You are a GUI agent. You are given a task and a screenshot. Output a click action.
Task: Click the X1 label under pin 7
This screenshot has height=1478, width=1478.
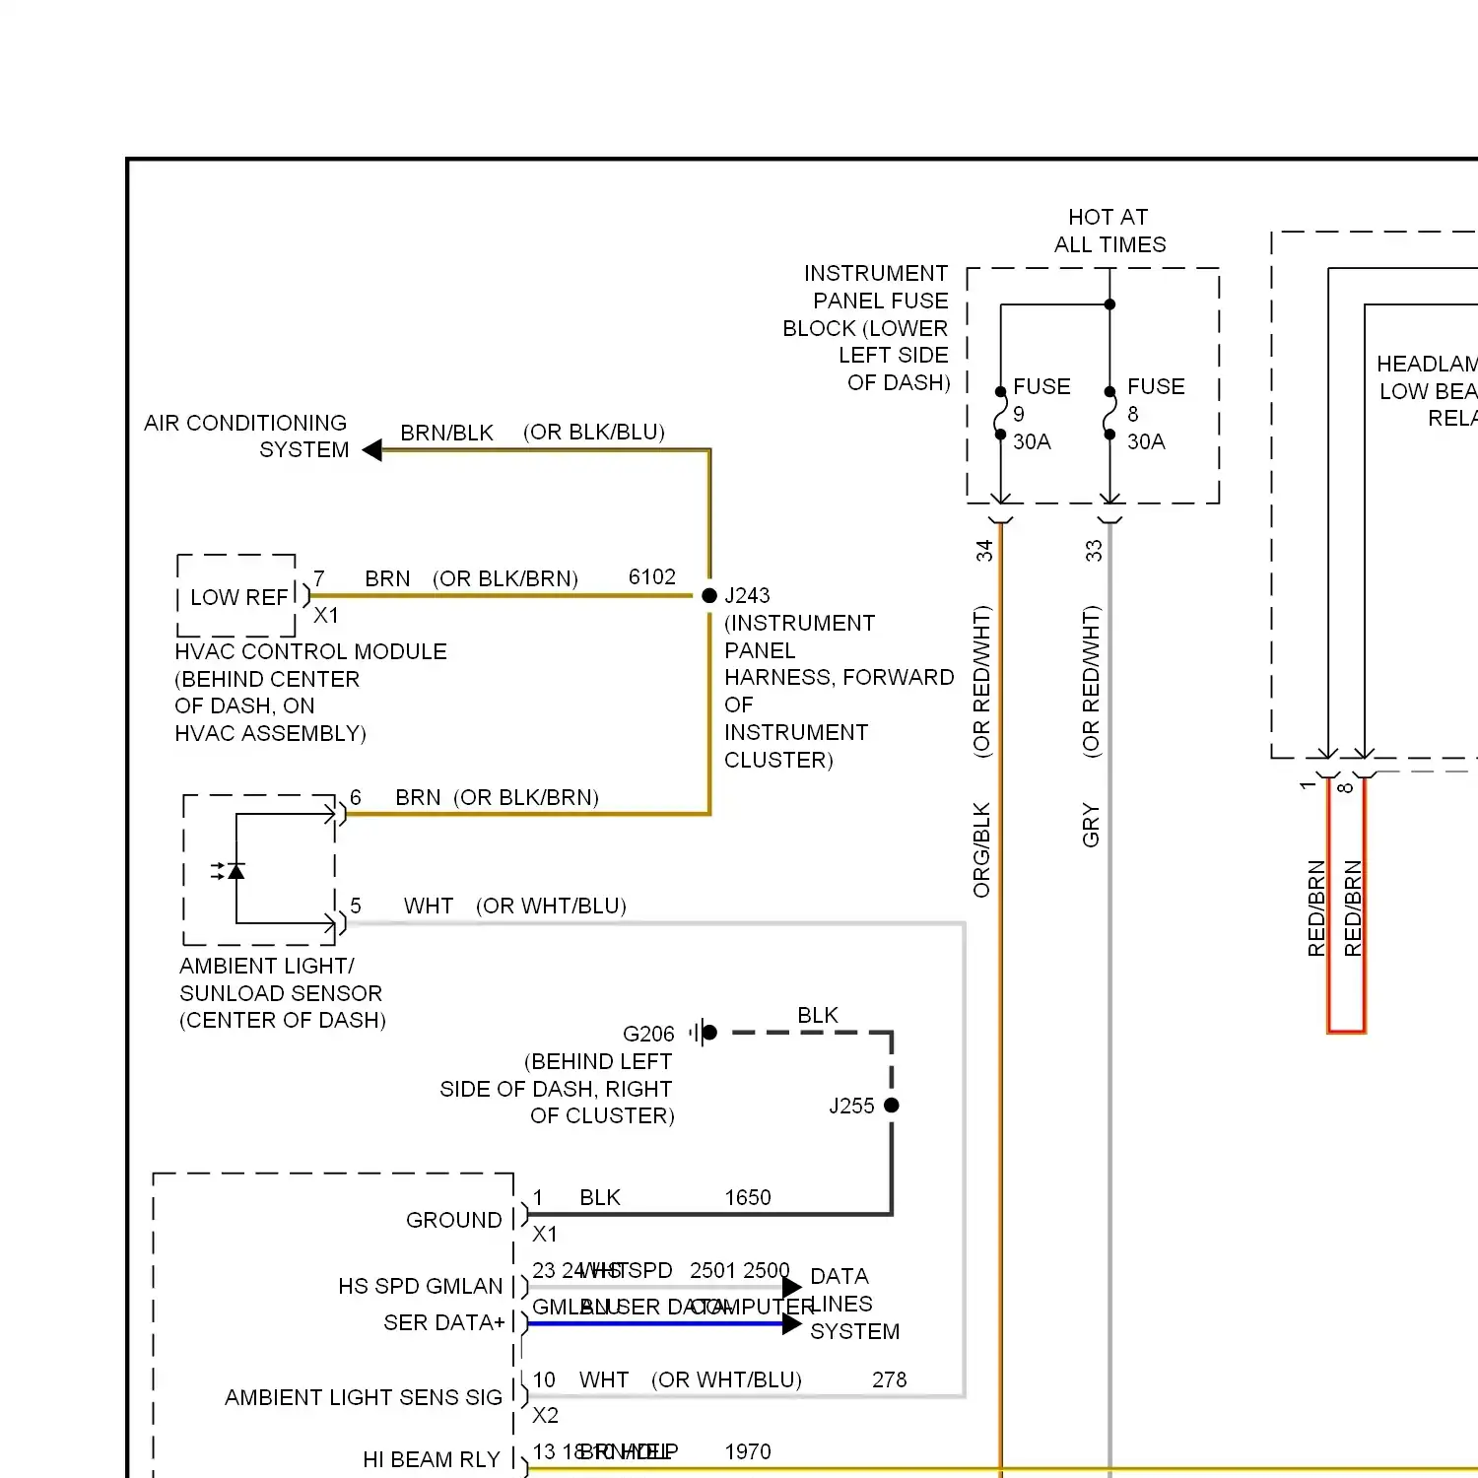click(326, 615)
